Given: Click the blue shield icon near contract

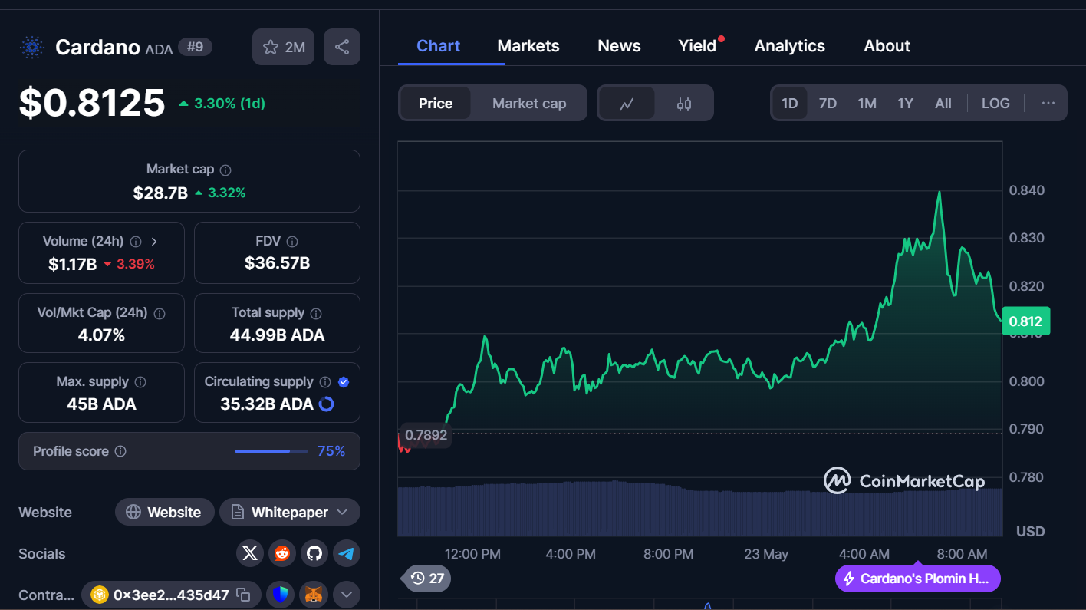Looking at the screenshot, I should pyautogui.click(x=281, y=595).
